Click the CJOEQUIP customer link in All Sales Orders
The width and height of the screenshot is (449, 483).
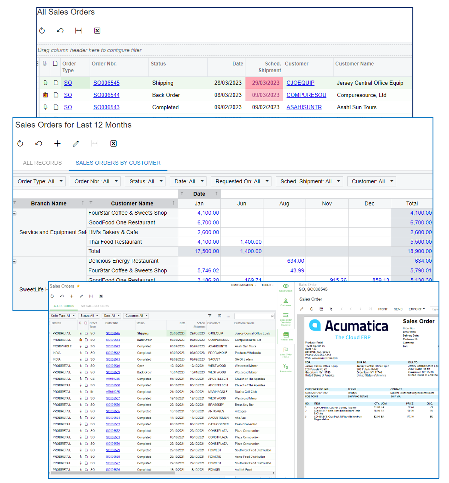300,83
